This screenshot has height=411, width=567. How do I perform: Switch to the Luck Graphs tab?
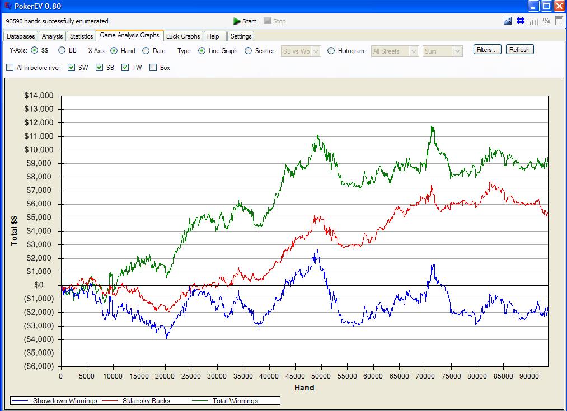click(x=183, y=36)
